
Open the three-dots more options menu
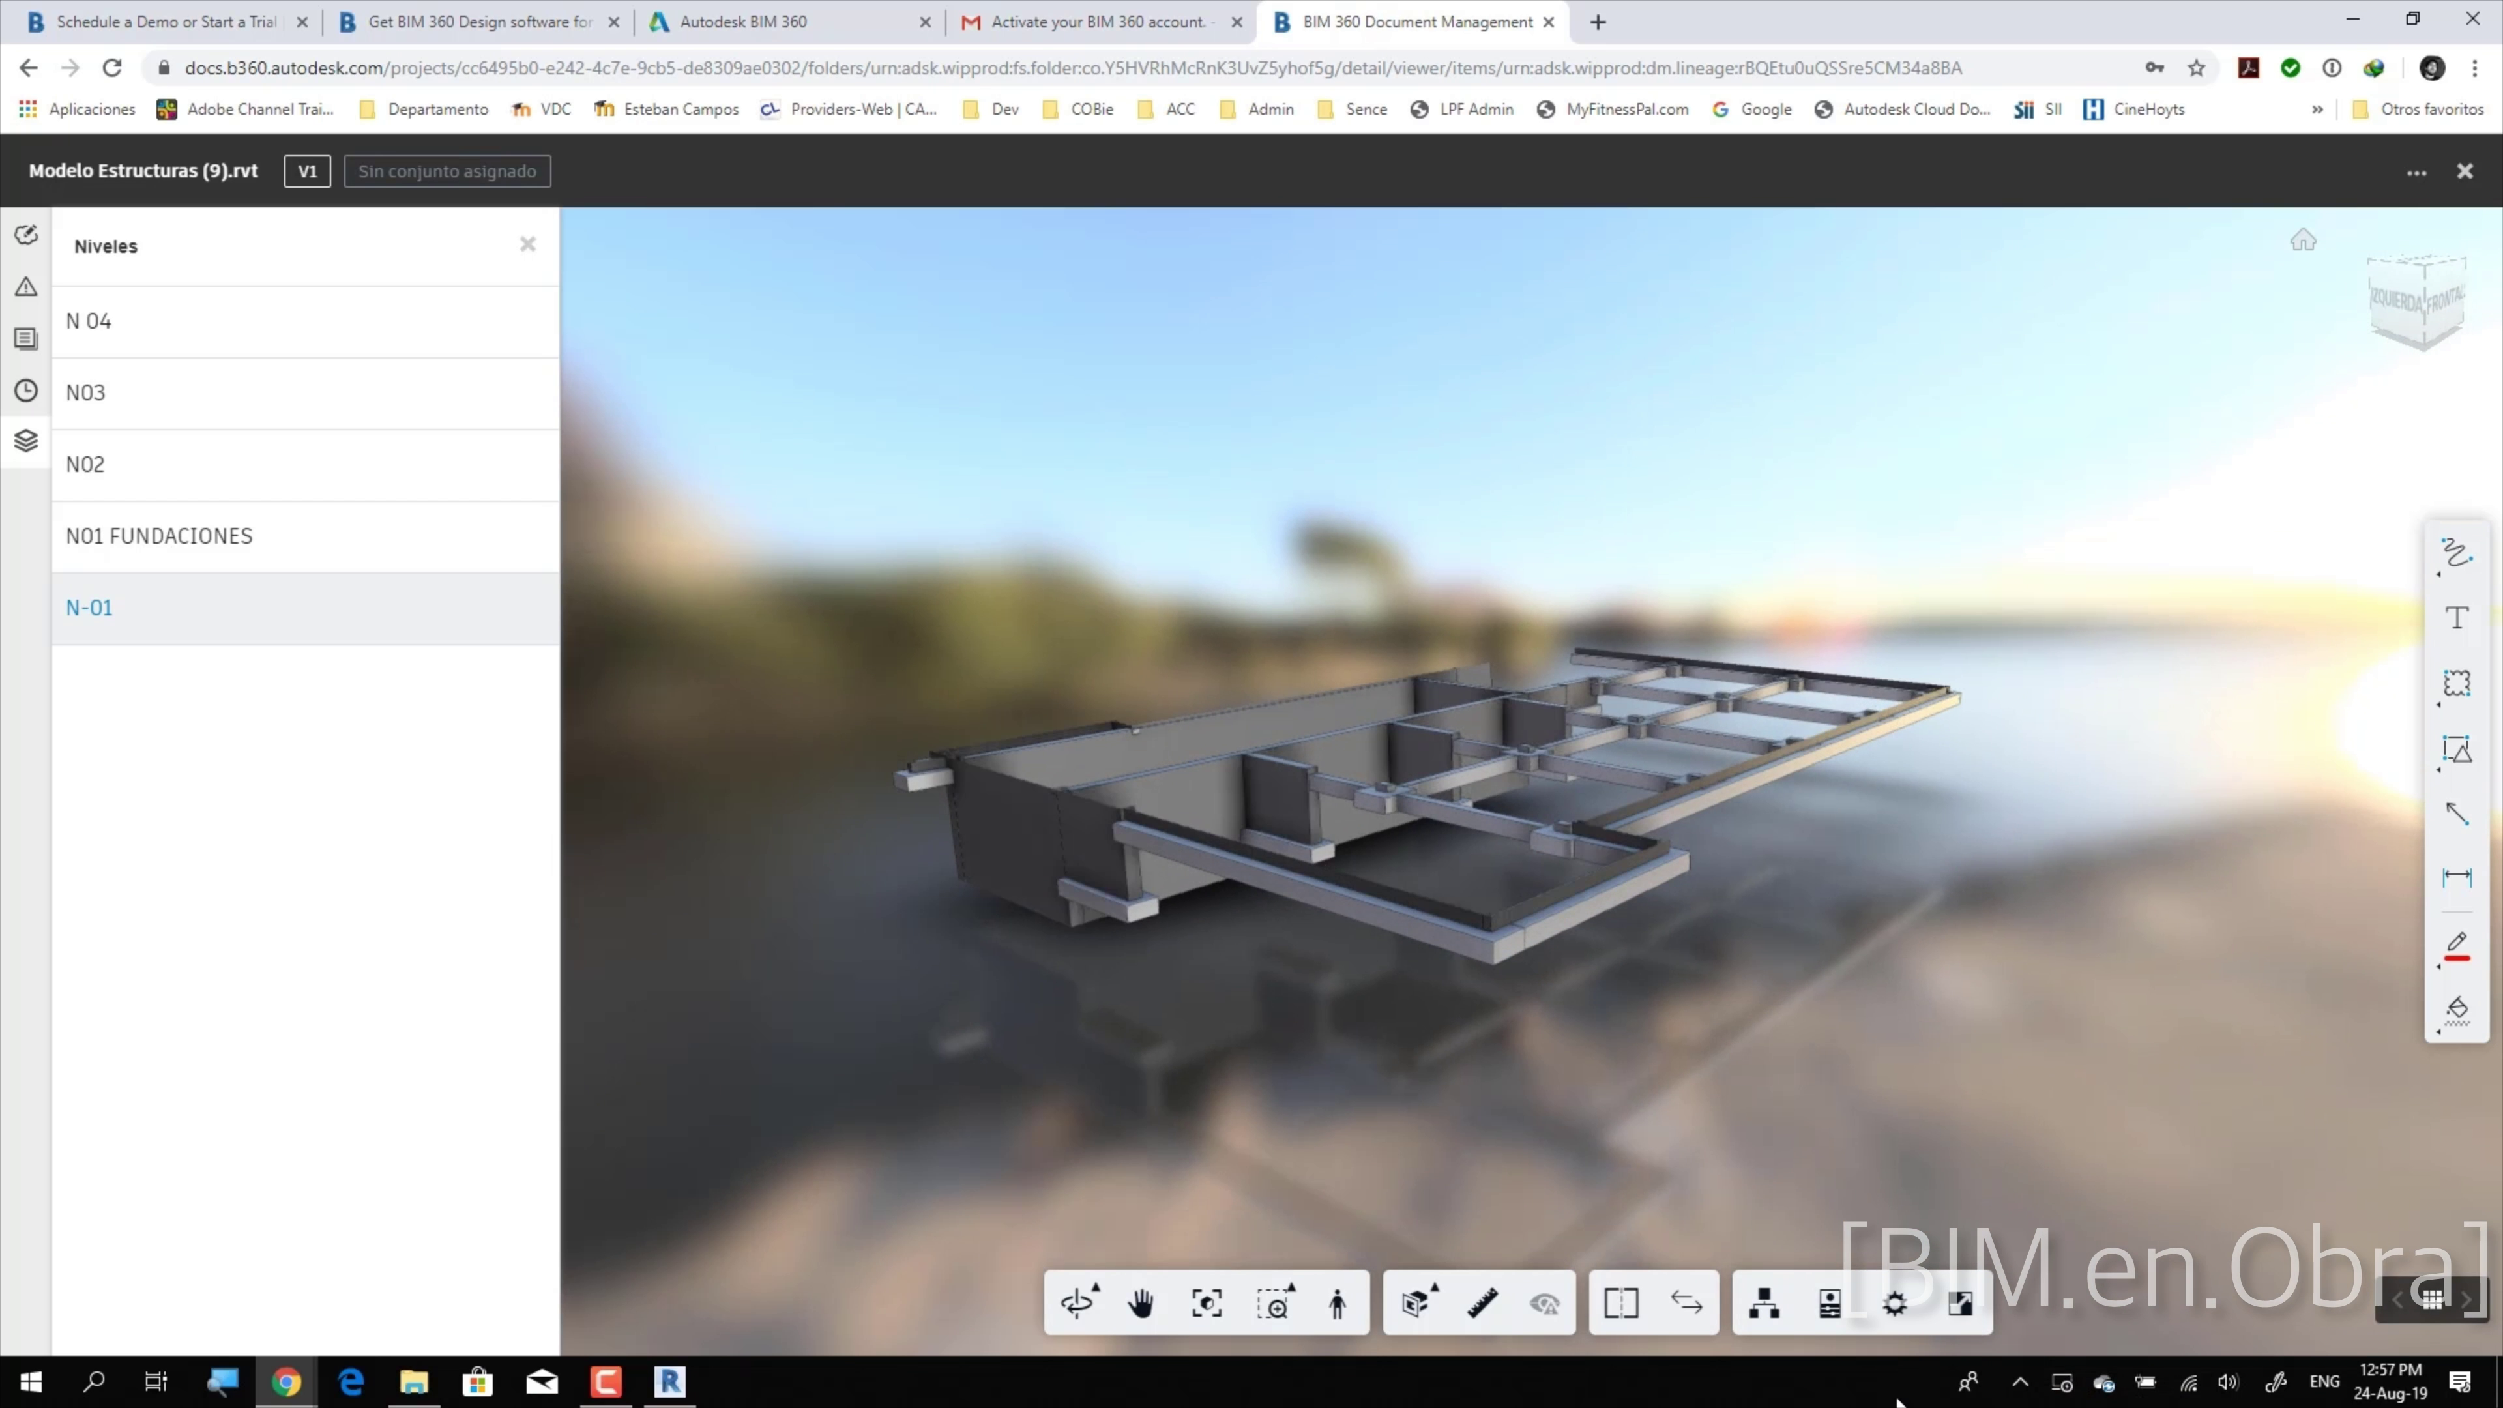point(2416,172)
